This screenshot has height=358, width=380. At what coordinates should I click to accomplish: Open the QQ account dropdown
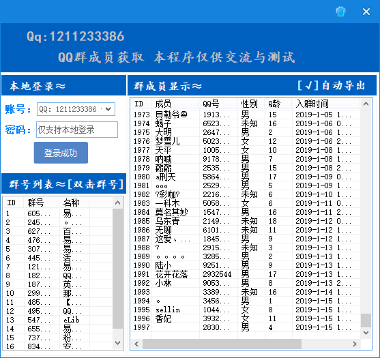click(108, 109)
